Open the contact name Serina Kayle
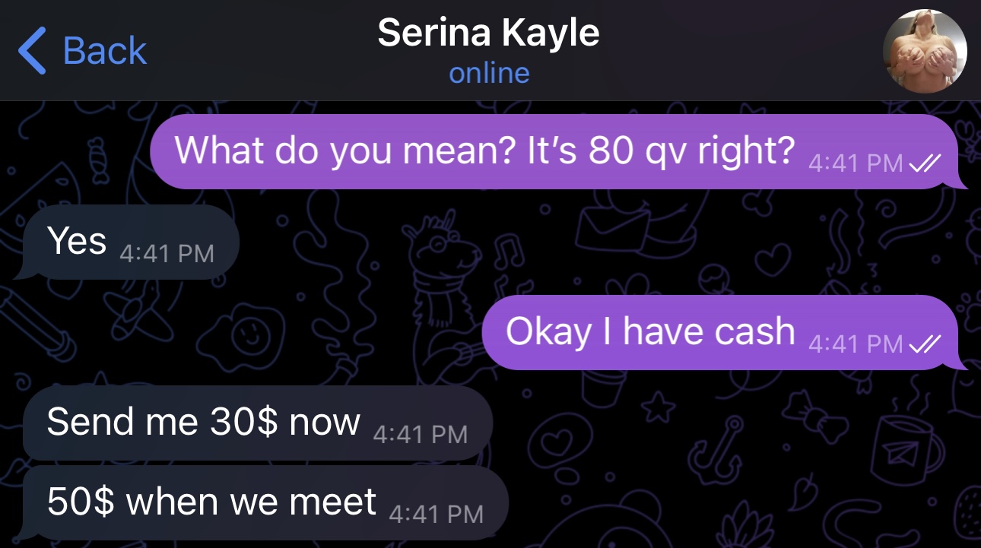 (x=489, y=33)
